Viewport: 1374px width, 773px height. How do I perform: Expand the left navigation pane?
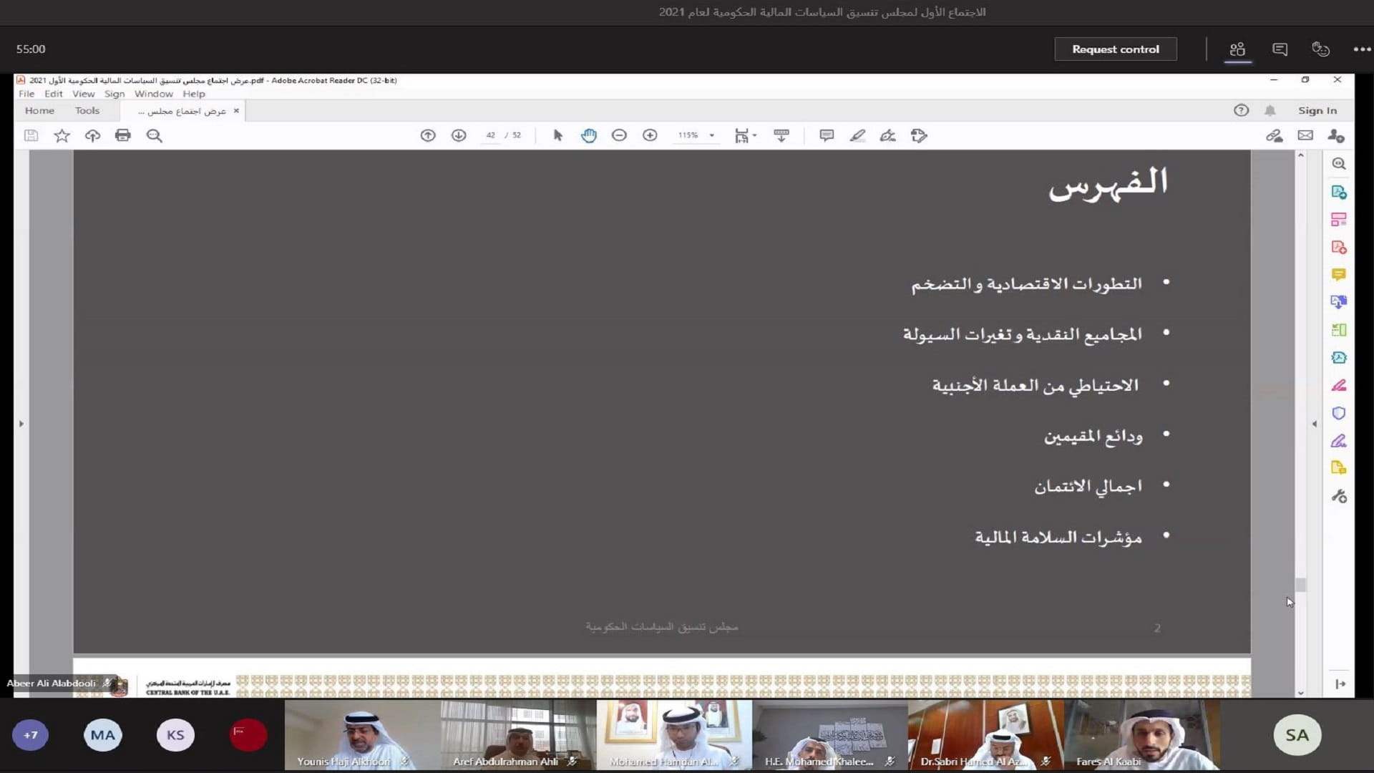(x=21, y=424)
